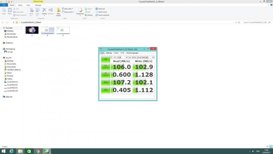Click Invert selection in the ribbon
This screenshot has width=273, height=154.
pyautogui.click(x=102, y=15)
